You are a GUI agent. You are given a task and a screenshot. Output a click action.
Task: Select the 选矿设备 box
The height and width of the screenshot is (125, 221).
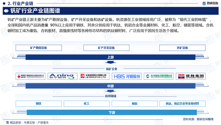(182, 48)
